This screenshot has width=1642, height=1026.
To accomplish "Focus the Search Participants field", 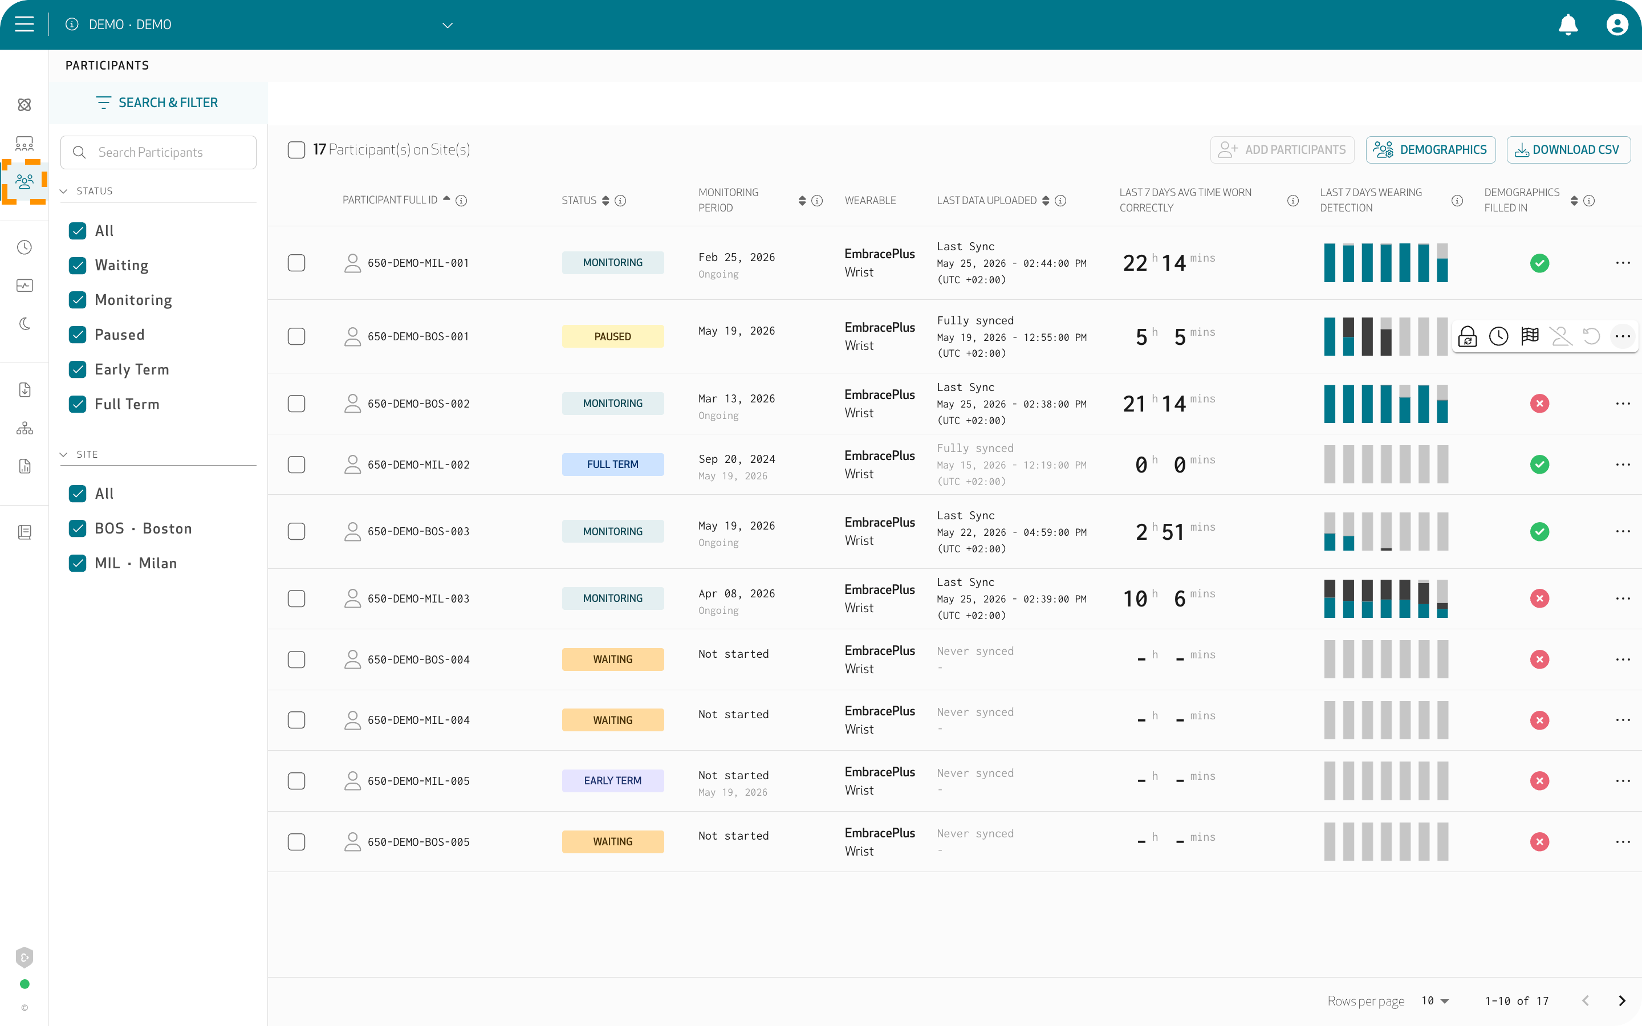I will 158,152.
